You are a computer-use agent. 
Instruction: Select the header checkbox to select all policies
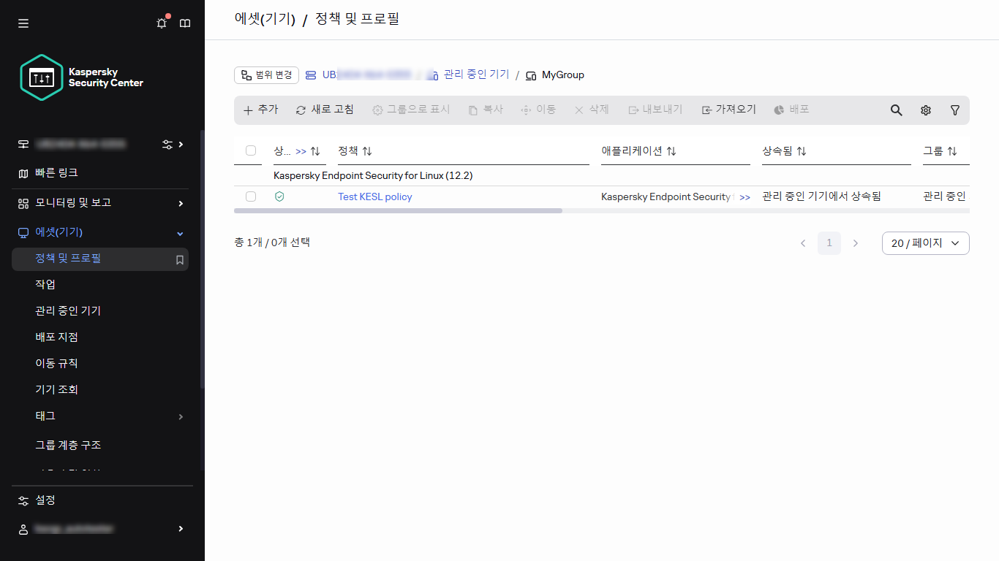(251, 150)
